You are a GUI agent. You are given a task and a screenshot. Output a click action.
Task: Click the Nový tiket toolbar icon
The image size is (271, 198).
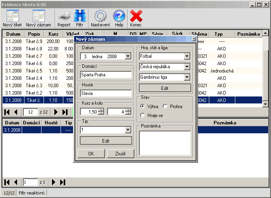coord(12,18)
